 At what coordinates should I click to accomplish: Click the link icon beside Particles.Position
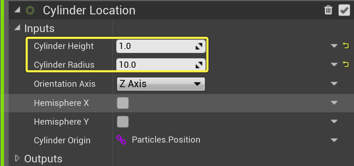(x=121, y=140)
